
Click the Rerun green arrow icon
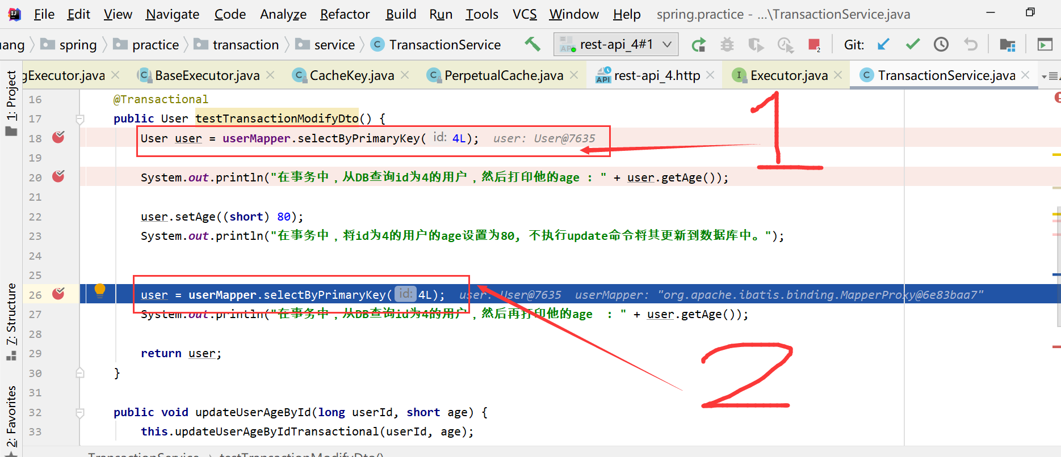[699, 44]
